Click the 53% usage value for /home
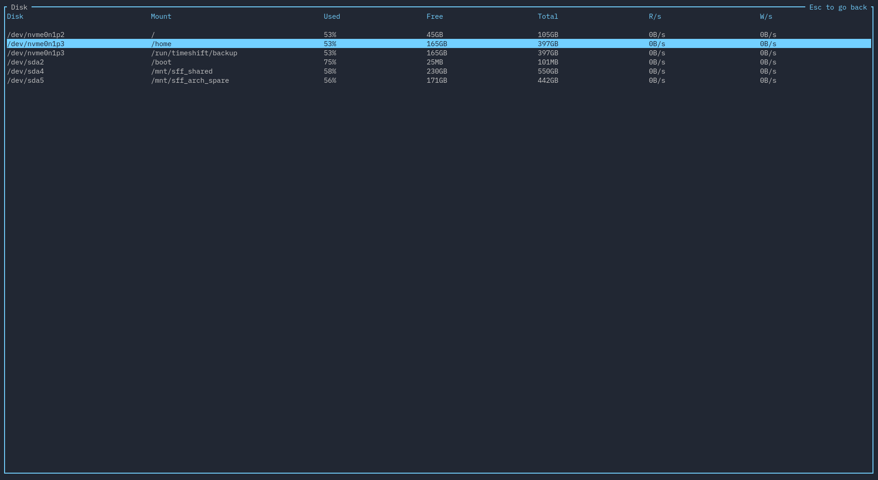 click(329, 44)
